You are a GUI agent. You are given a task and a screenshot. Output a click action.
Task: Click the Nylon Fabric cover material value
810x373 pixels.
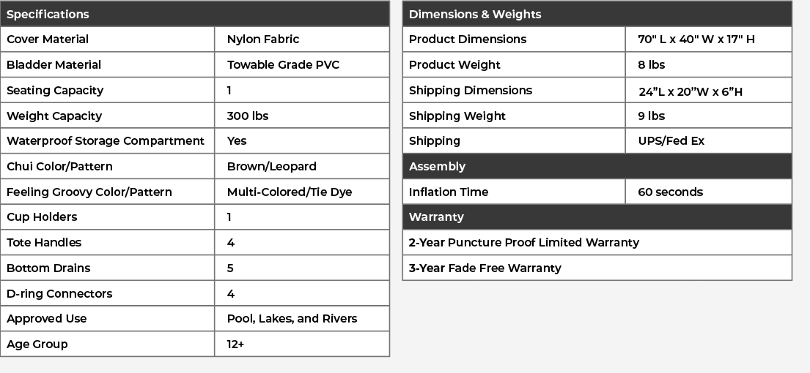263,39
